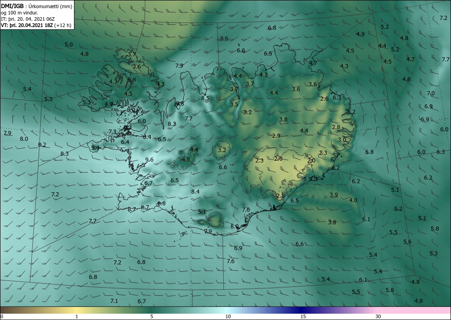Select the 6.4 value on the map

[125, 142]
